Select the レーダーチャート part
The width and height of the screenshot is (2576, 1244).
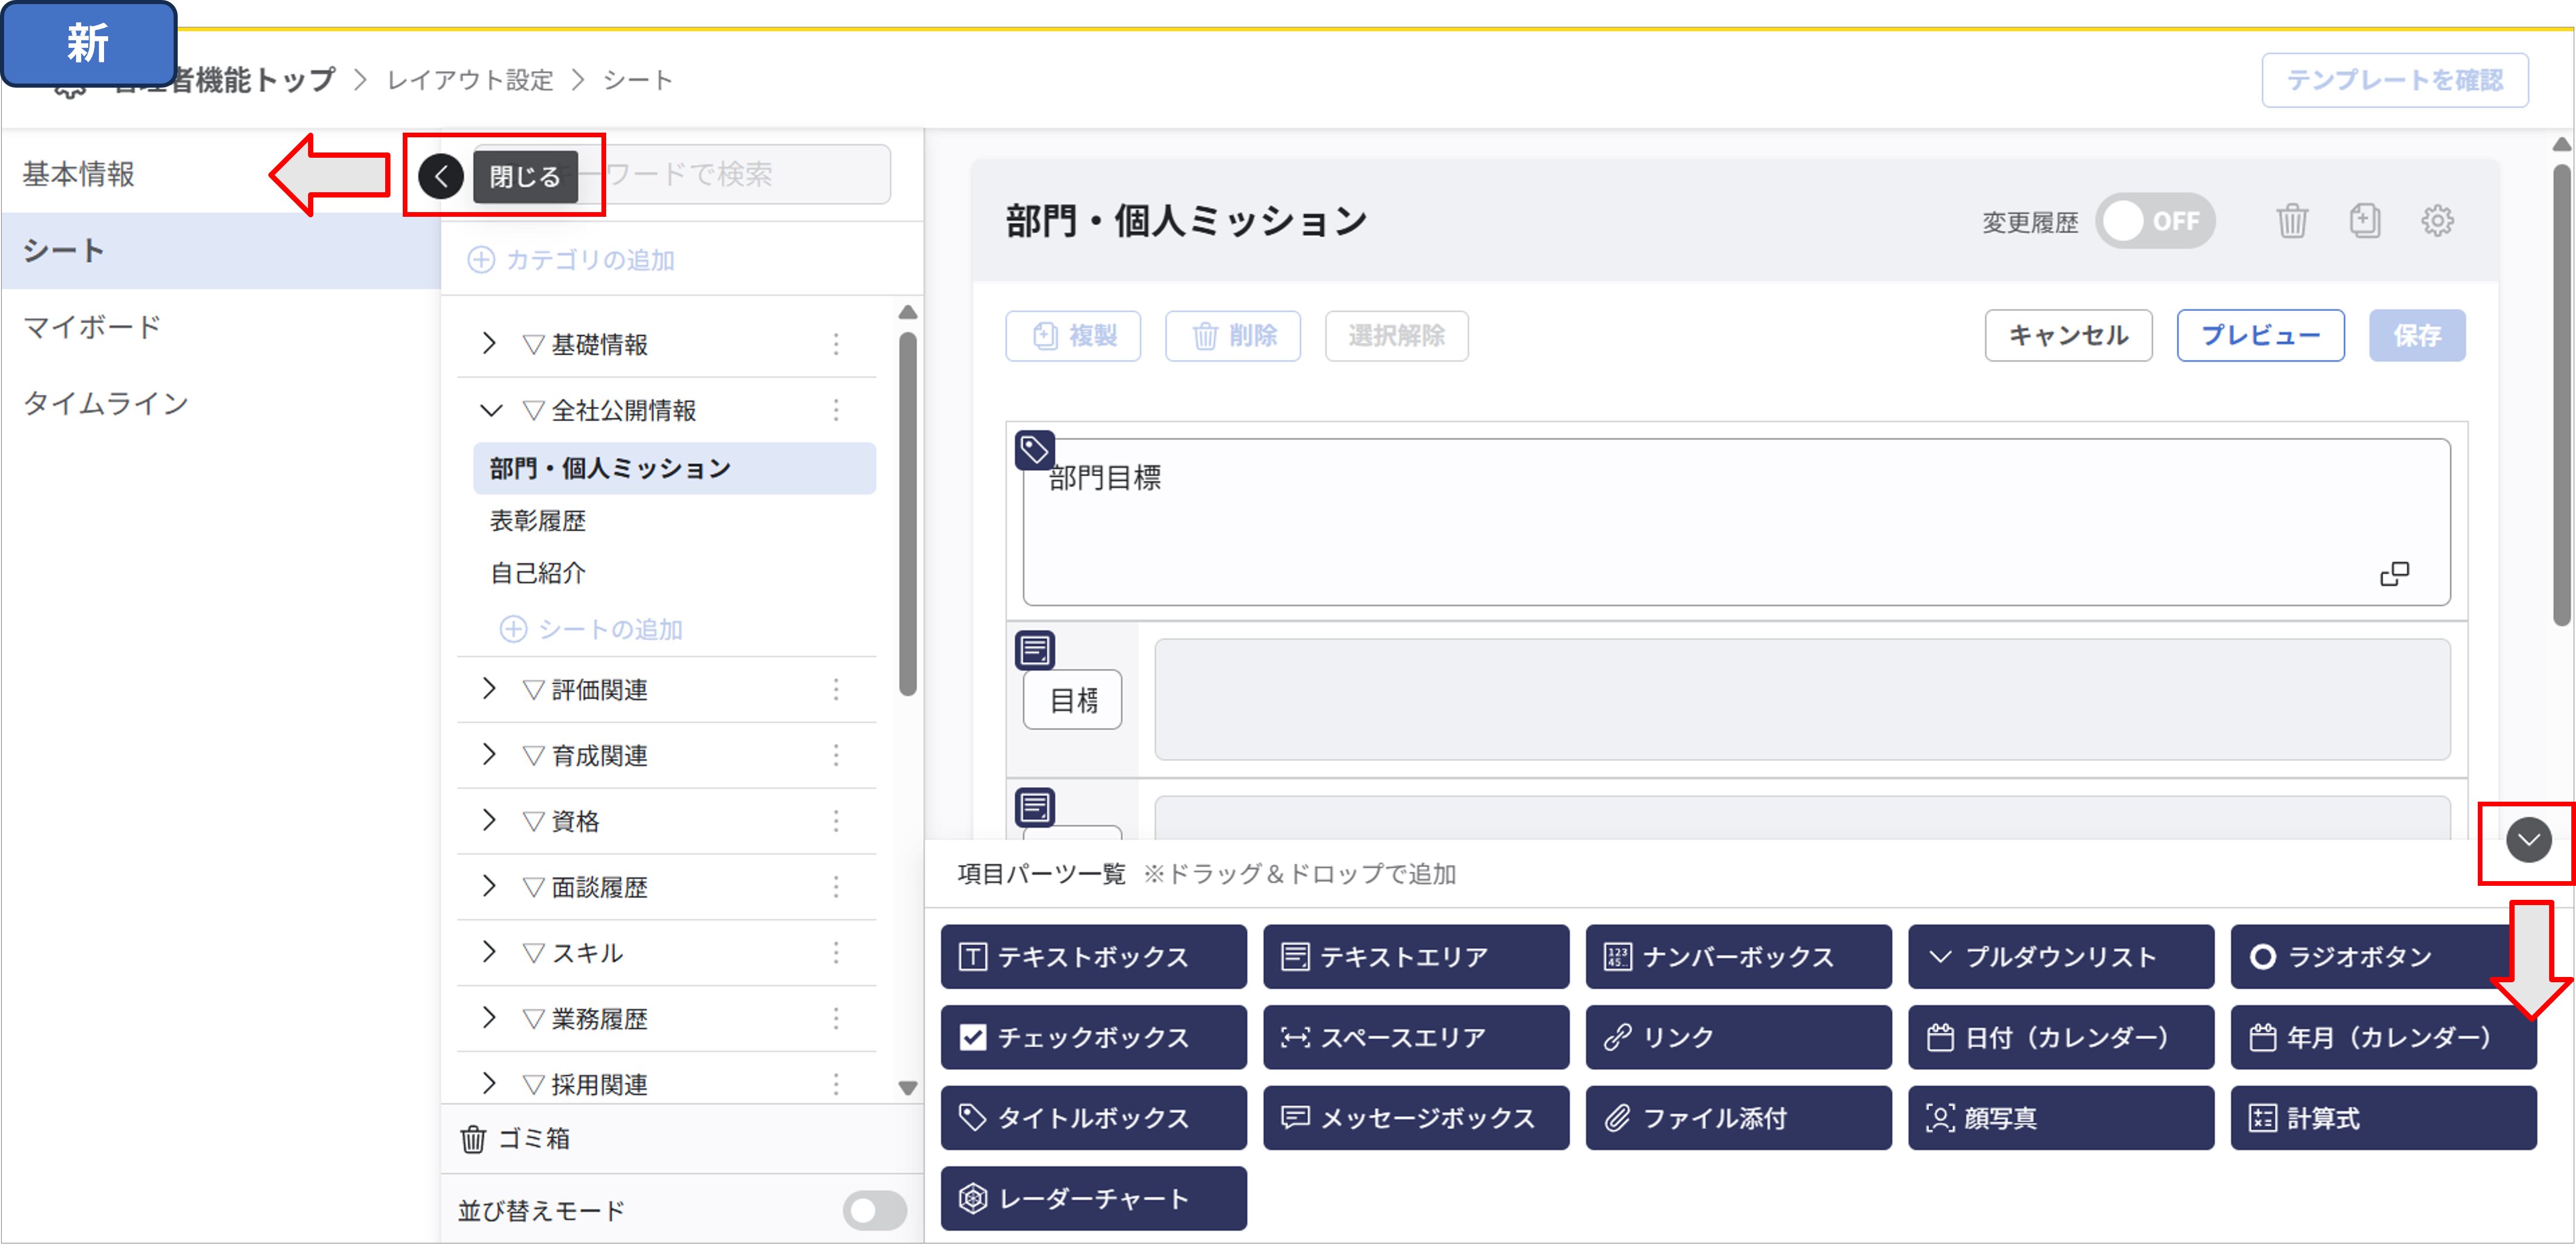pos(1093,1198)
